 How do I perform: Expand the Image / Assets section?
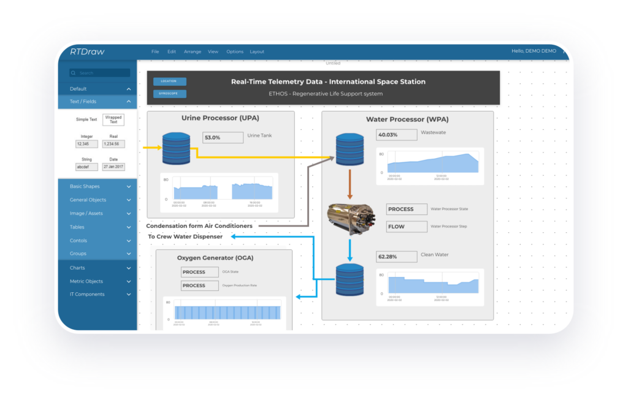coord(98,213)
